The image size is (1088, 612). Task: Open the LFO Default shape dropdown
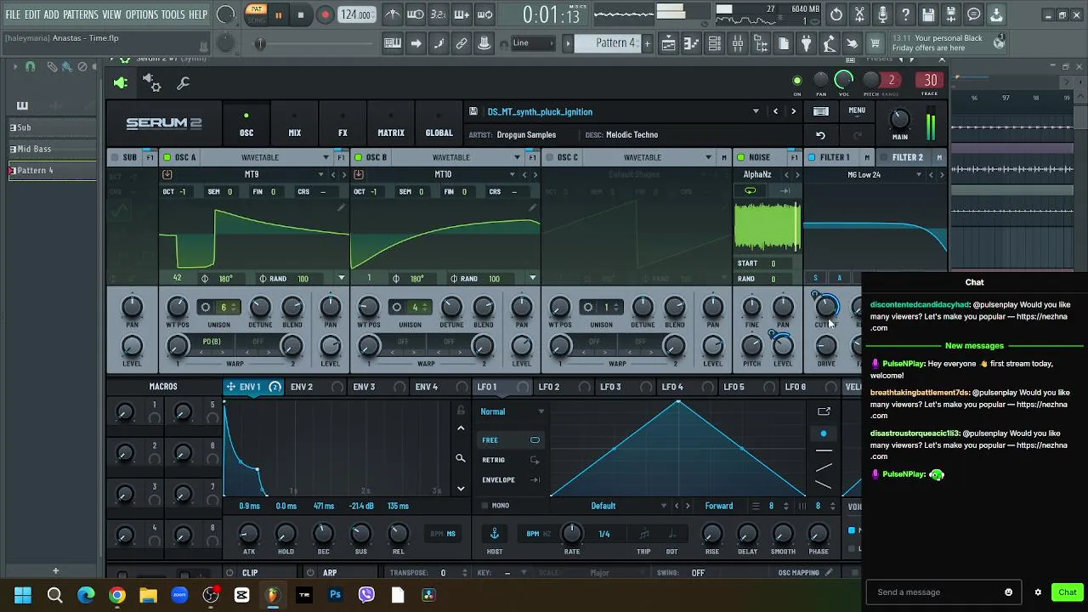click(x=610, y=506)
